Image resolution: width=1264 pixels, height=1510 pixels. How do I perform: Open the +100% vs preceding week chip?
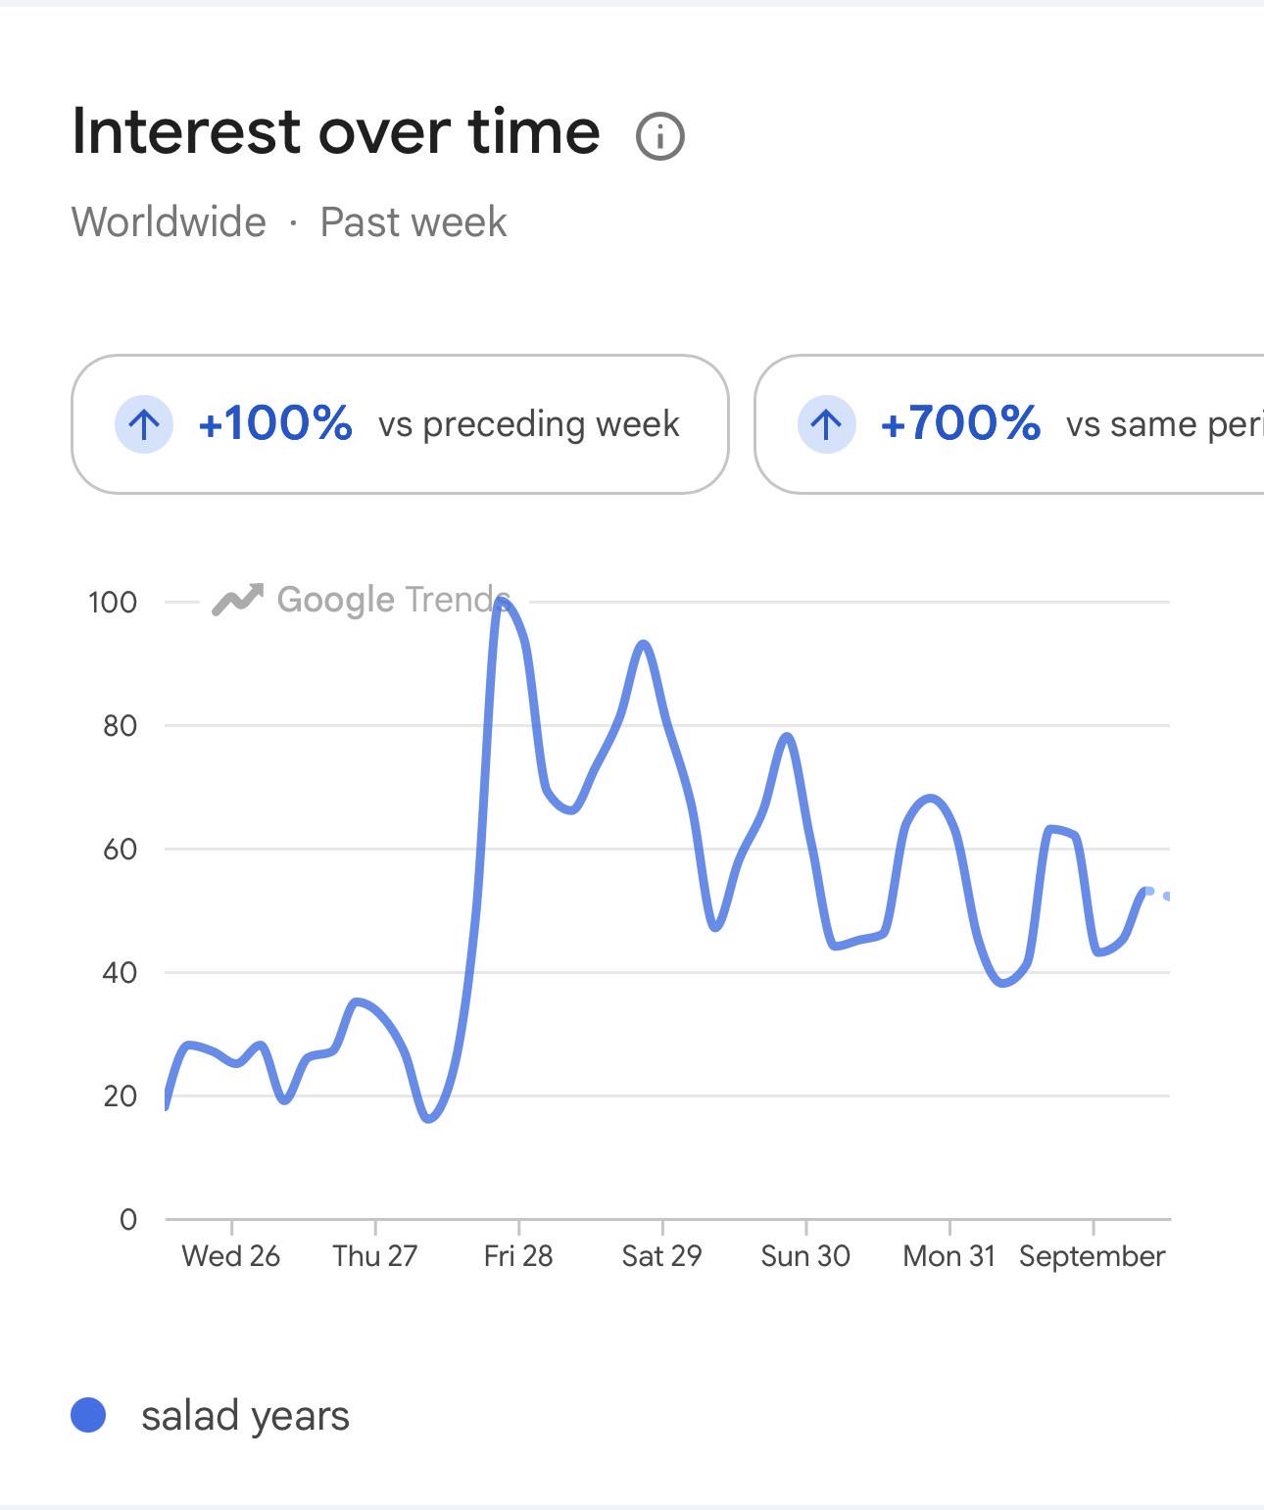(400, 424)
